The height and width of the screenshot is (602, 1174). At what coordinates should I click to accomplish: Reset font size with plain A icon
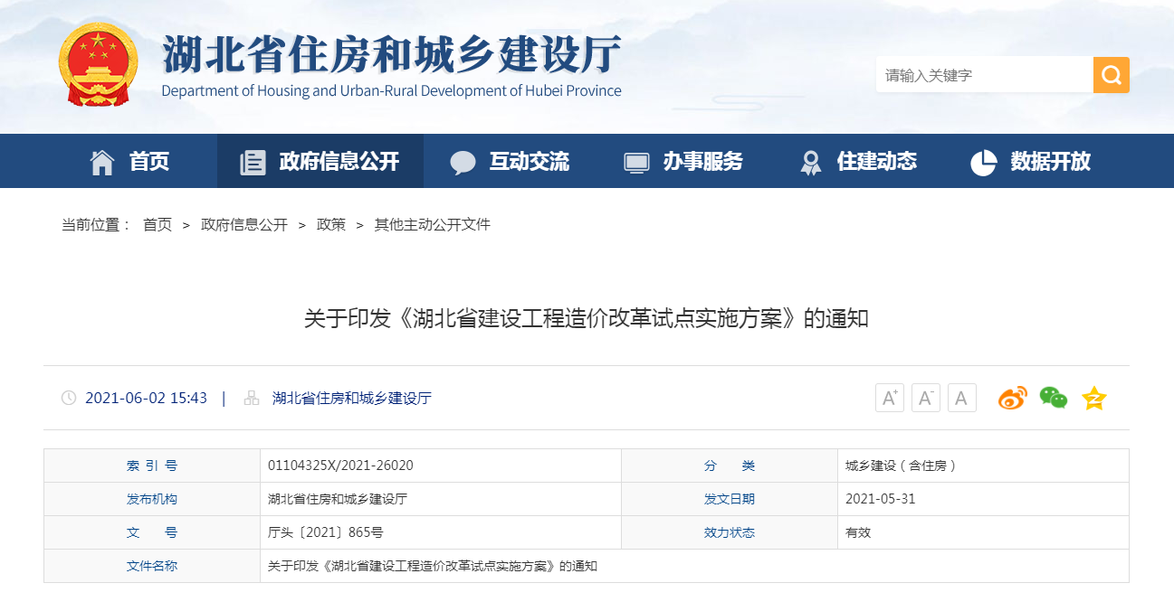coord(961,398)
